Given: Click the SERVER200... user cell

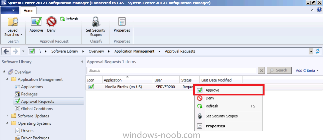Looking at the screenshot, I should [167, 87].
